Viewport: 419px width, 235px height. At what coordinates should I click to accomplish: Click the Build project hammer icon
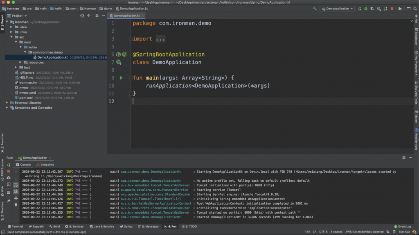click(x=315, y=9)
